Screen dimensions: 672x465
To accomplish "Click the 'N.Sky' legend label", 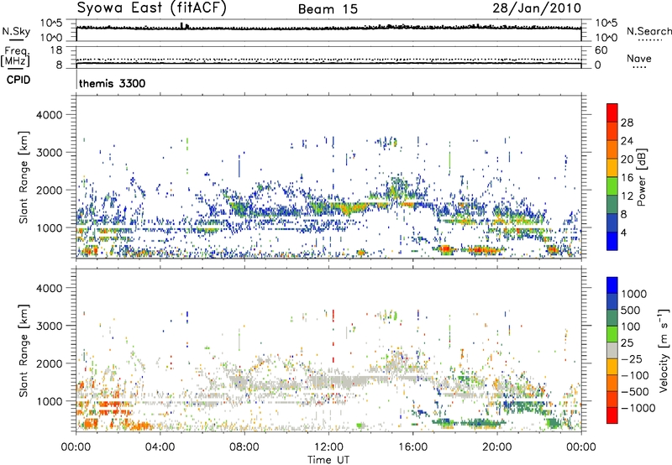I will (x=16, y=31).
